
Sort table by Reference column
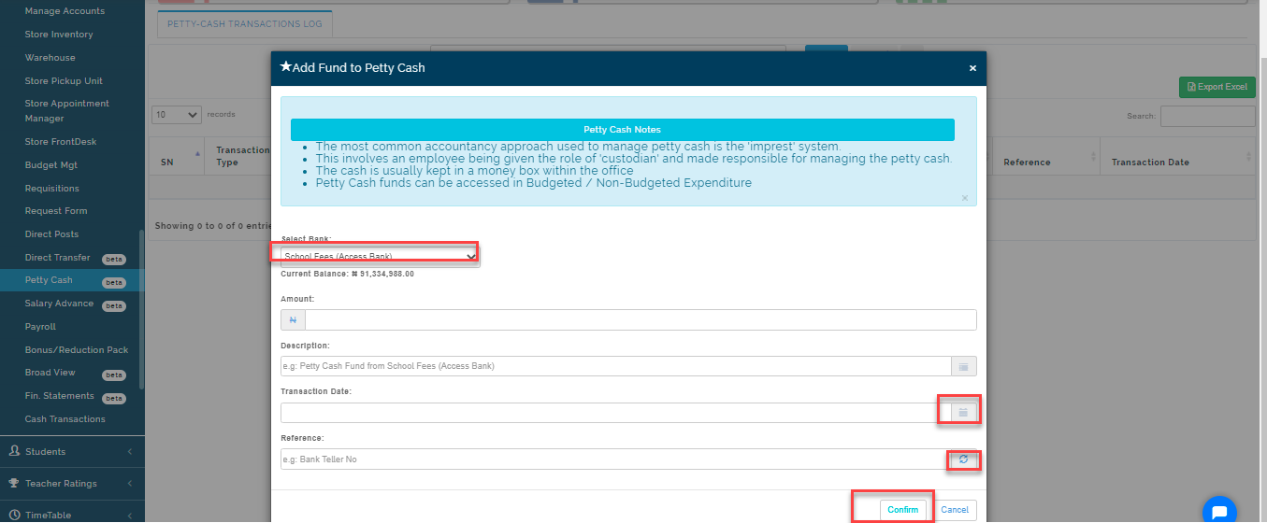coord(1045,155)
